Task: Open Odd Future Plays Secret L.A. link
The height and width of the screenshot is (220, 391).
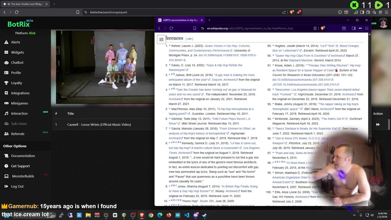Action: point(210,121)
